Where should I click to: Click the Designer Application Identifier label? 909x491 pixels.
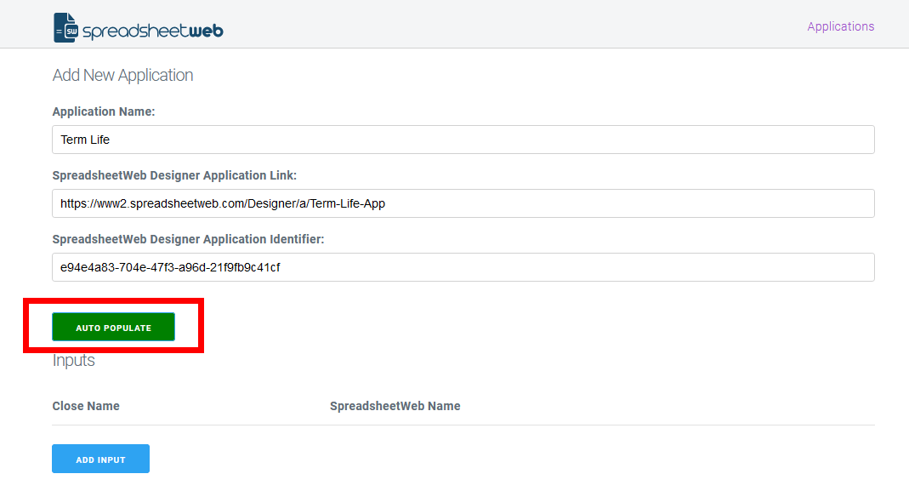pyautogui.click(x=188, y=239)
